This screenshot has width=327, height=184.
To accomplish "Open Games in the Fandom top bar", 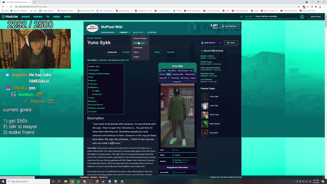I will pos(26,17).
